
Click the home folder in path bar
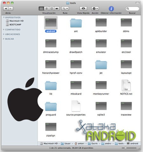tap(79, 143)
